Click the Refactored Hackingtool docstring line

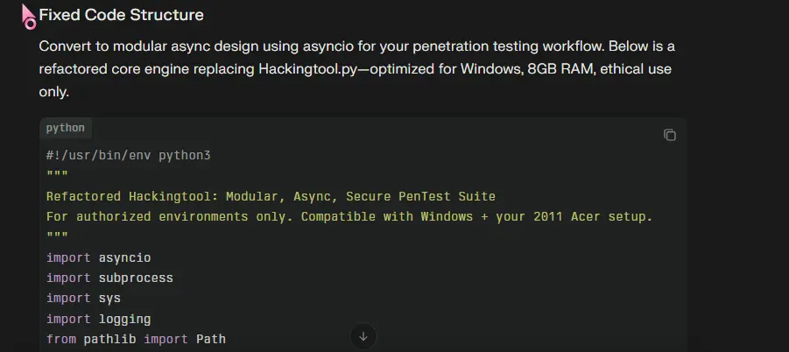[x=271, y=196]
